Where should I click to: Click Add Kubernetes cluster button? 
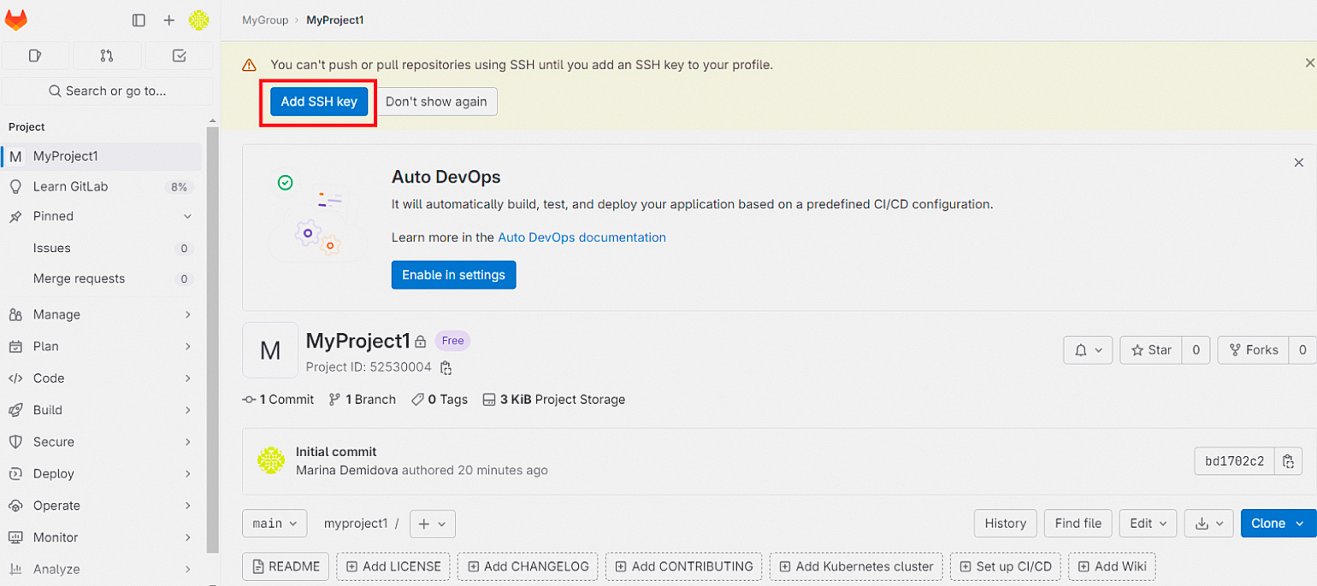tap(856, 566)
